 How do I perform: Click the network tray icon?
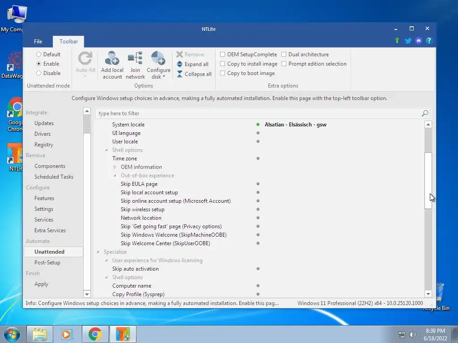click(402, 335)
